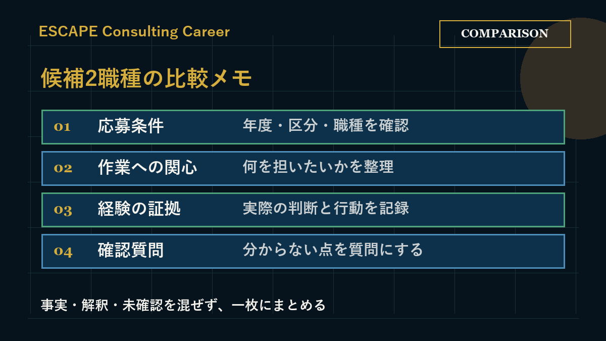
Task: Select the text 分からない点を質問にする
Action: tap(333, 250)
